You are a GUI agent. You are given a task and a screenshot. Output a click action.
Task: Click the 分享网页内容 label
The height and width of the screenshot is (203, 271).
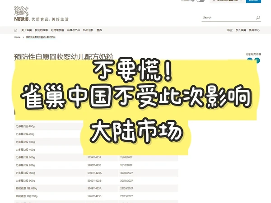point(253,54)
